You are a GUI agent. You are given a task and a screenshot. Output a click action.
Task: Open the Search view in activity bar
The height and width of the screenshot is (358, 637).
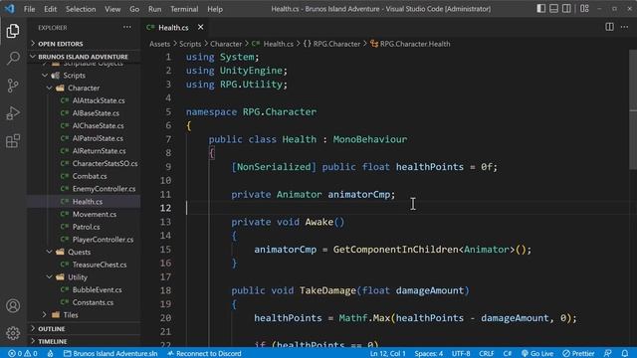(13, 58)
